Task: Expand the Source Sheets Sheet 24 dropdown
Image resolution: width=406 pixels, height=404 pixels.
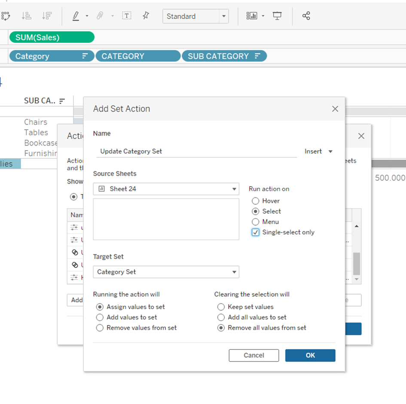Action: click(234, 189)
